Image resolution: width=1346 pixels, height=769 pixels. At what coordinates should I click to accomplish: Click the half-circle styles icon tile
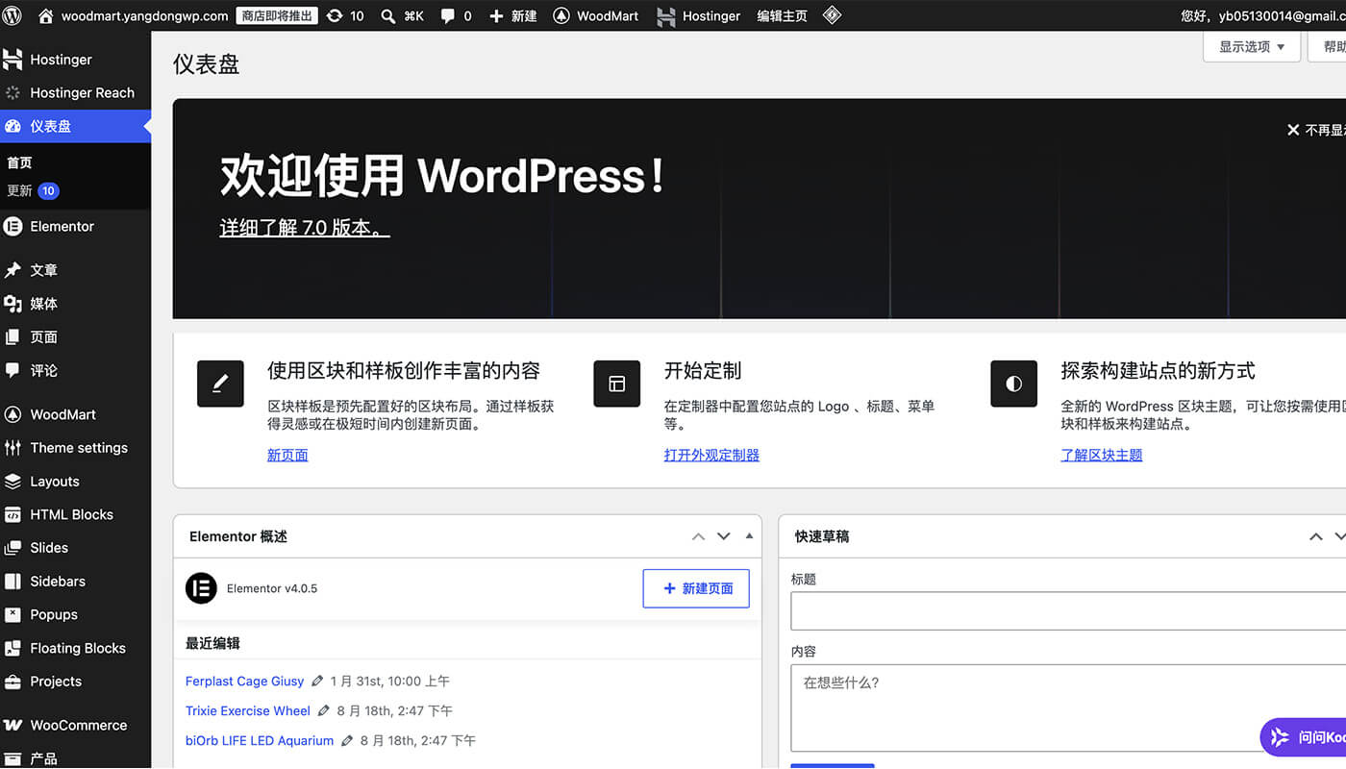click(x=1013, y=384)
